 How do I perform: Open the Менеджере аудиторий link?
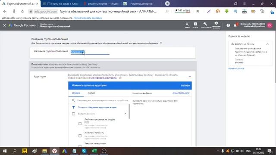tap(103, 78)
